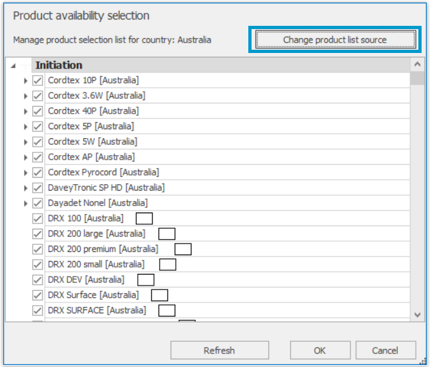430x367 pixels.
Task: Click empty box next to DRX 200 premium
Action: coord(183,249)
